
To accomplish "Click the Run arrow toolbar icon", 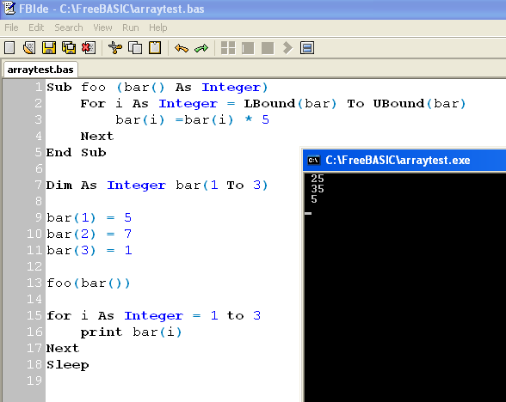I will (x=287, y=48).
